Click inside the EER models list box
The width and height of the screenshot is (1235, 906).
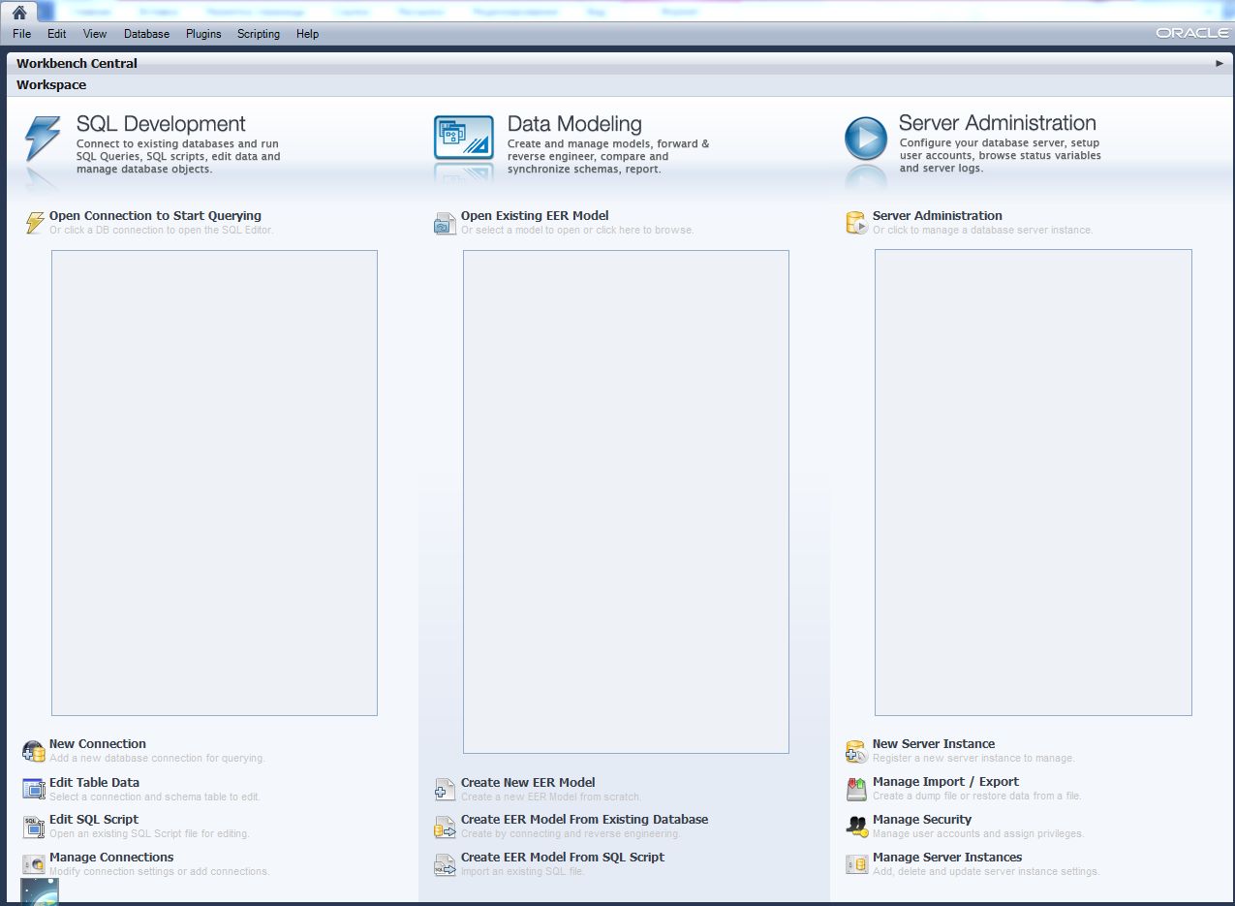pyautogui.click(x=626, y=502)
